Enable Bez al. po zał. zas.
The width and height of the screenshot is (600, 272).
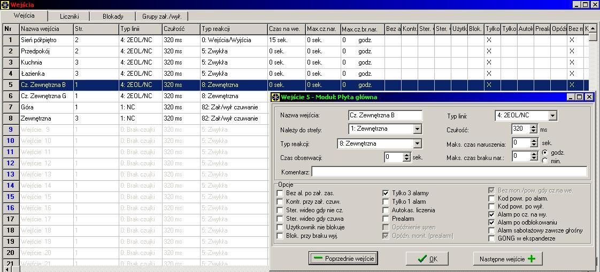click(x=280, y=194)
